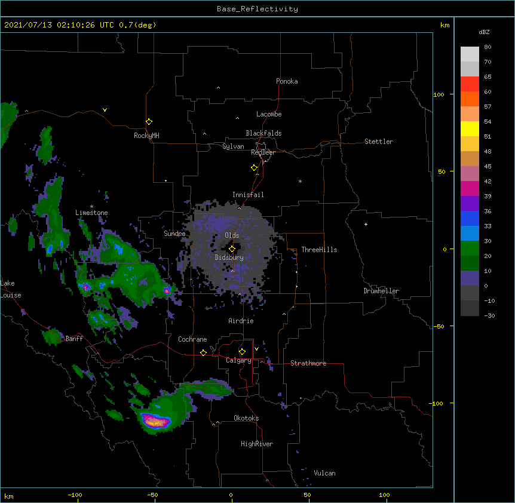Click the Ponoka city label
This screenshot has width=515, height=503.
pos(287,81)
